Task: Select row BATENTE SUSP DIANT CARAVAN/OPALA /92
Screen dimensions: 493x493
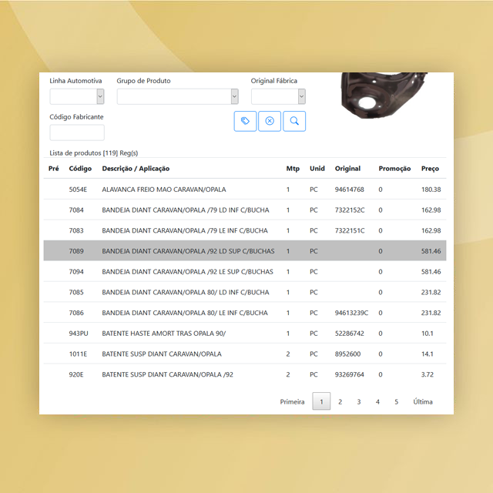Action: coord(245,374)
